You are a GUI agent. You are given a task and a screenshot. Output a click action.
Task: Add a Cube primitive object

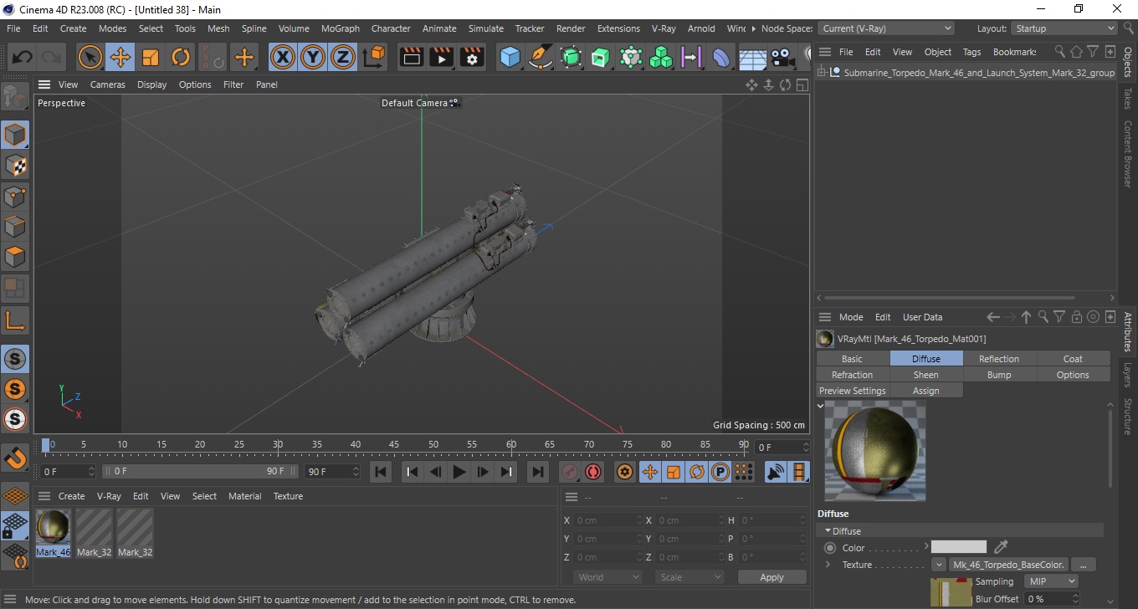coord(510,57)
